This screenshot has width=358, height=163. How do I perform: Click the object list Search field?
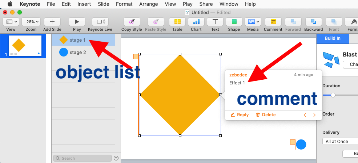[83, 158]
